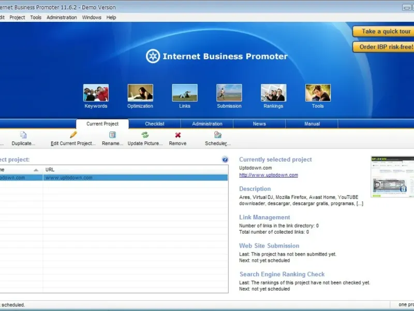Click the Search Engine Ranking Check heading

point(282,274)
